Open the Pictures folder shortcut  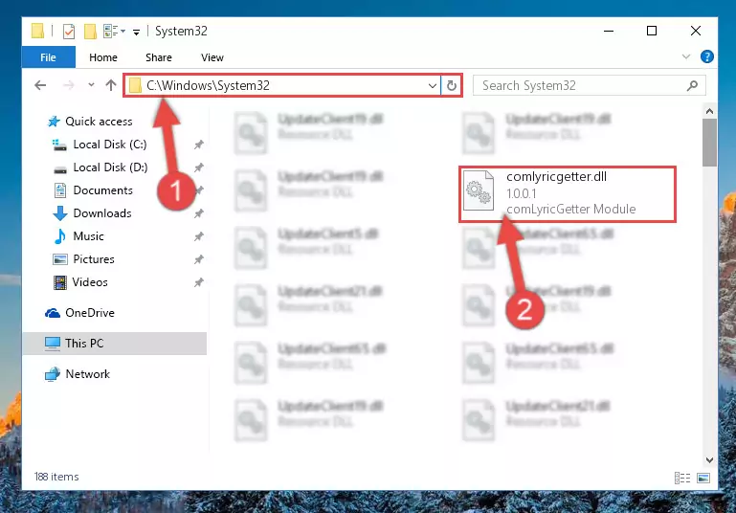pos(94,259)
